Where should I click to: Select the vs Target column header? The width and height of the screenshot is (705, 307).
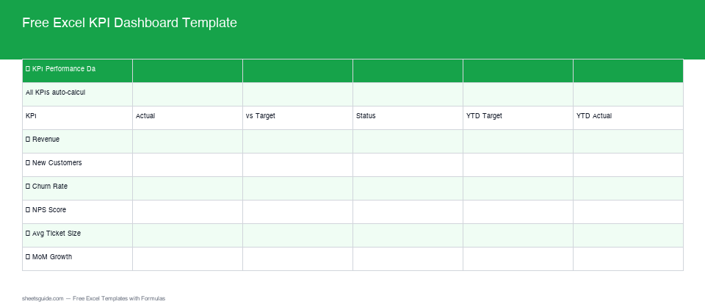(261, 116)
